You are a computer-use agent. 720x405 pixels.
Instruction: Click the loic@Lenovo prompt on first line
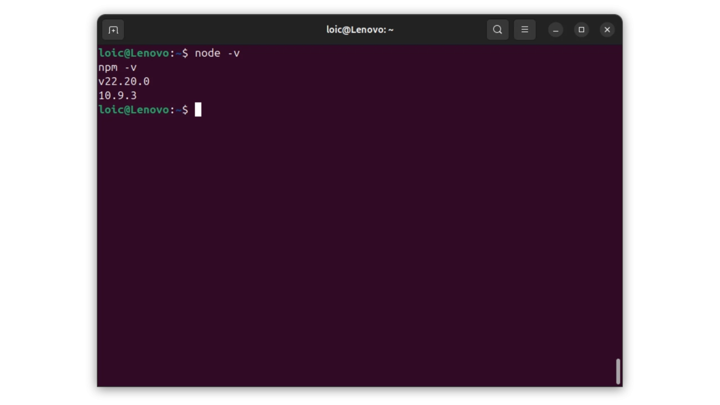(x=133, y=53)
